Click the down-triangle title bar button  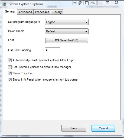(x=74, y=3)
